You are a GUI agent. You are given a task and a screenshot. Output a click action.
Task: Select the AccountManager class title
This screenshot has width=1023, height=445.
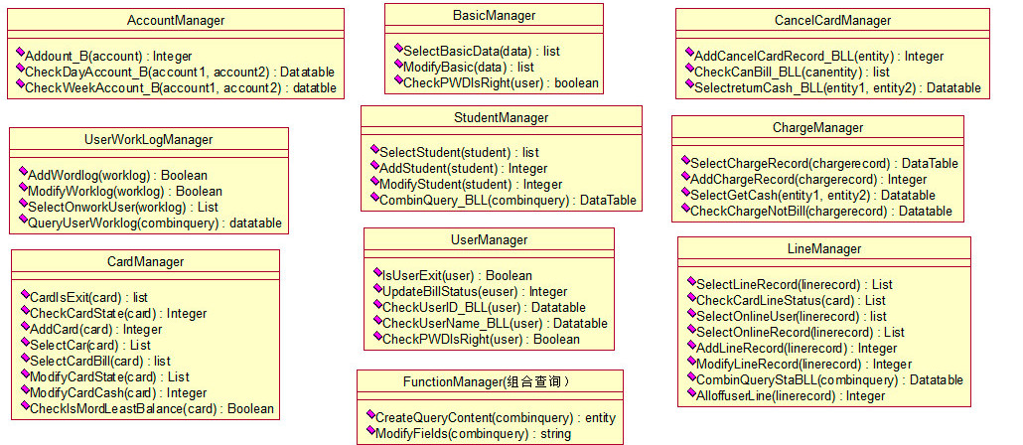tap(176, 20)
